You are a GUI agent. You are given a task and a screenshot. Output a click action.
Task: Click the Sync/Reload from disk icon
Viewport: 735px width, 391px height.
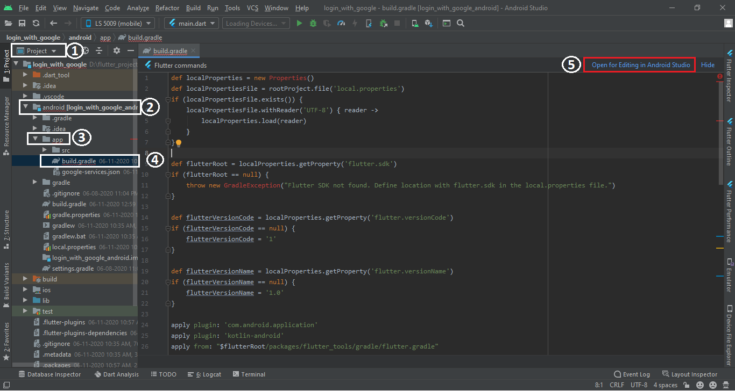click(36, 23)
